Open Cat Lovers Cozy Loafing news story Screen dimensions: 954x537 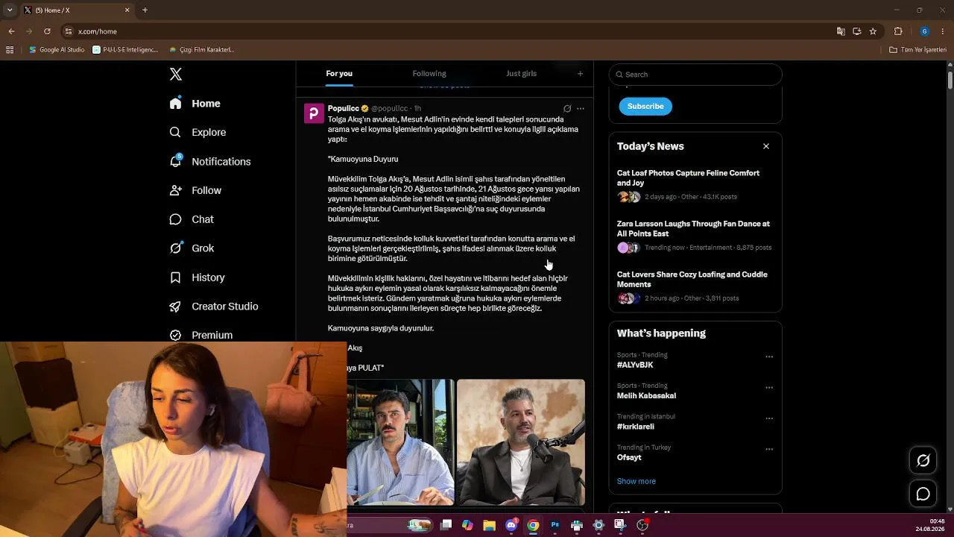click(x=695, y=286)
